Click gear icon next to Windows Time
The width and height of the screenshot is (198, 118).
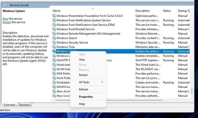pos(54,47)
